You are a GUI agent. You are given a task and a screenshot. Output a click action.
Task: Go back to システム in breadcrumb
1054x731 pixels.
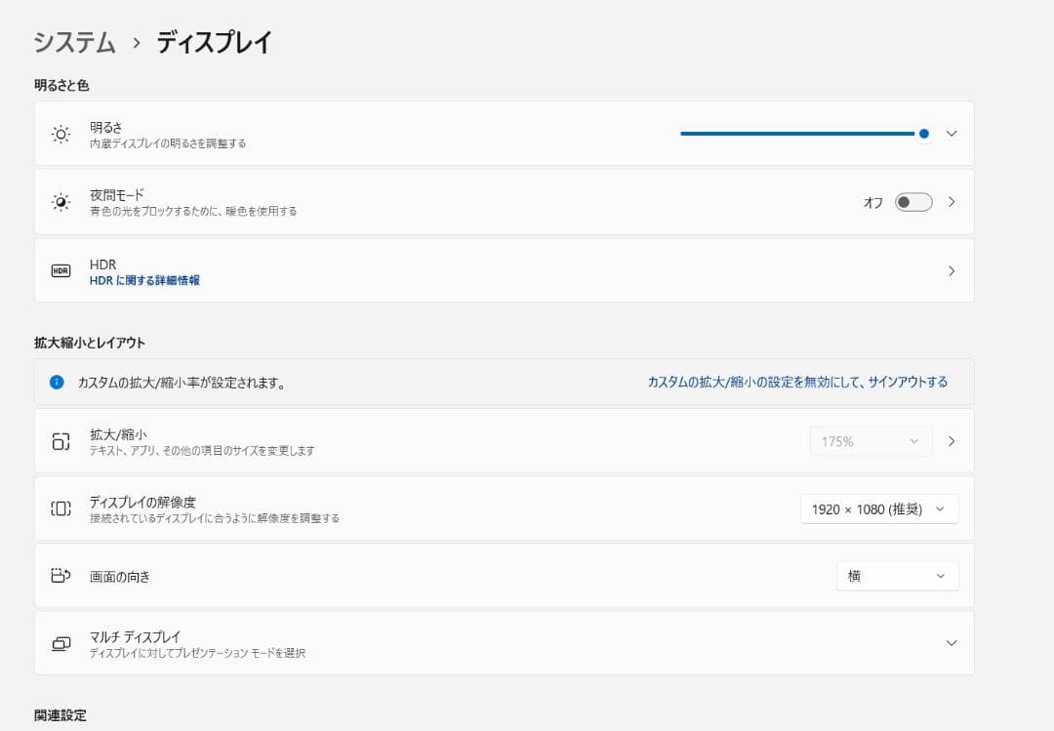pyautogui.click(x=74, y=42)
